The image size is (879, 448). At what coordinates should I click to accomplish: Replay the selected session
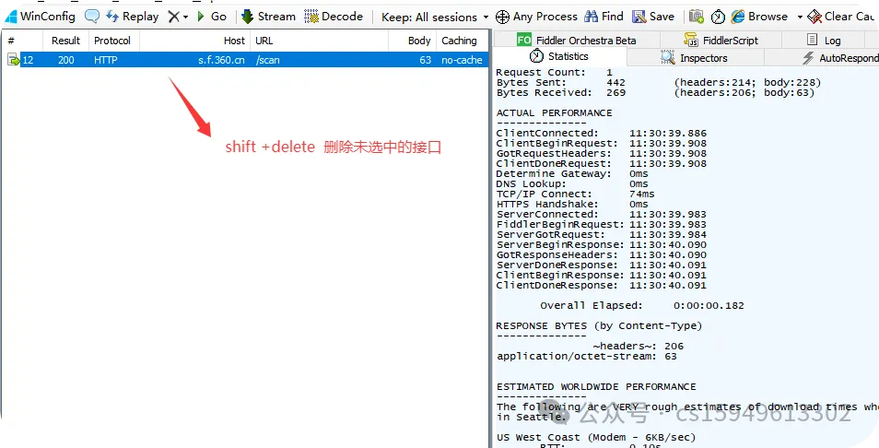[x=133, y=17]
